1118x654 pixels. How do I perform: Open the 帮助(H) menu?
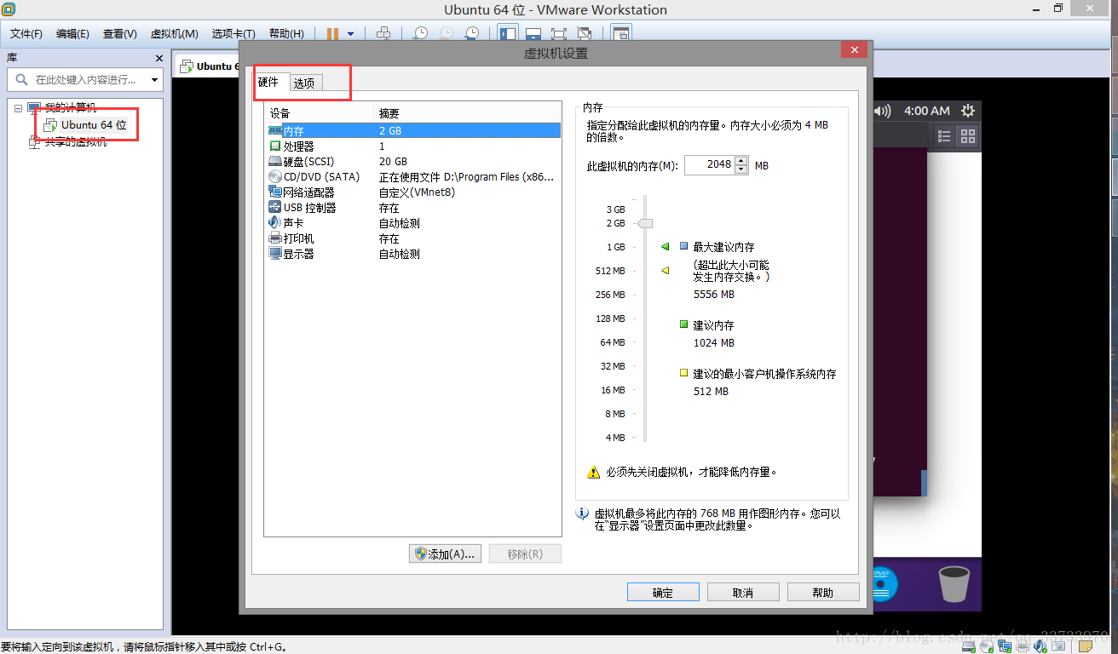pos(286,33)
